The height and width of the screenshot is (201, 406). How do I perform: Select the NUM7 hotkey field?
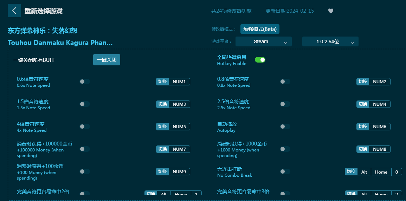[179, 149]
